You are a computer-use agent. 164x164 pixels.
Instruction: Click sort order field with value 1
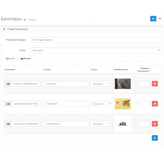pos(143,84)
